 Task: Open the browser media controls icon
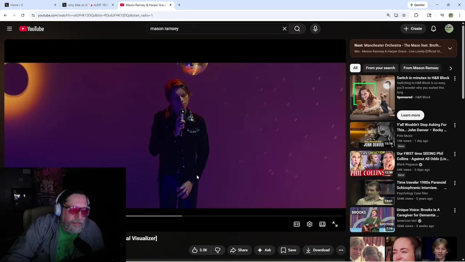(442, 15)
